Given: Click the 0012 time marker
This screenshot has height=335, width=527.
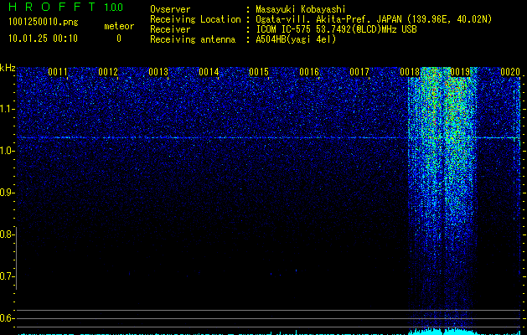Looking at the screenshot, I should click(108, 72).
